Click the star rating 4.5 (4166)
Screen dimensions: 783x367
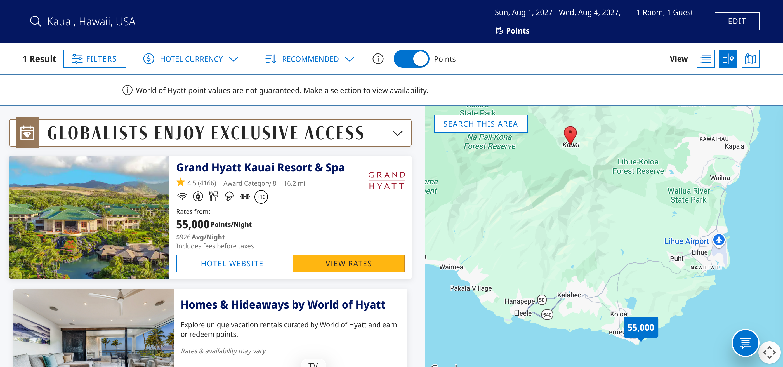196,183
